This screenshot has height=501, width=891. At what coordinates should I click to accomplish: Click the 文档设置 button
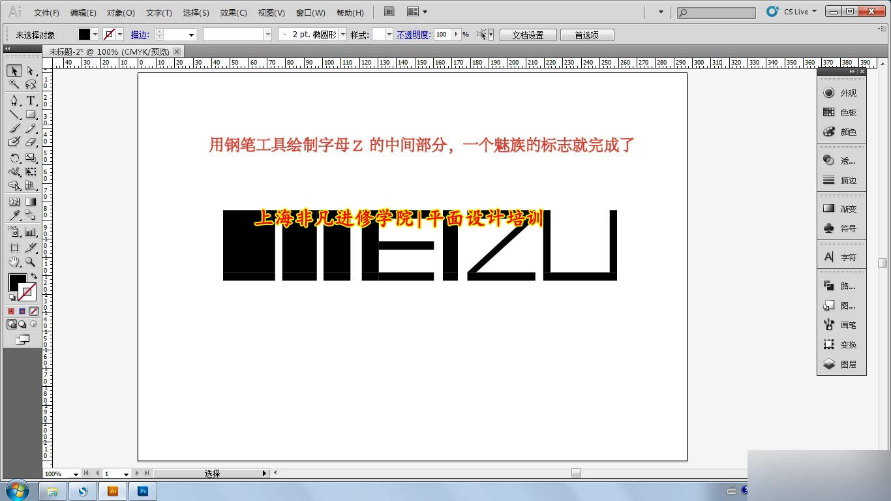pos(528,35)
